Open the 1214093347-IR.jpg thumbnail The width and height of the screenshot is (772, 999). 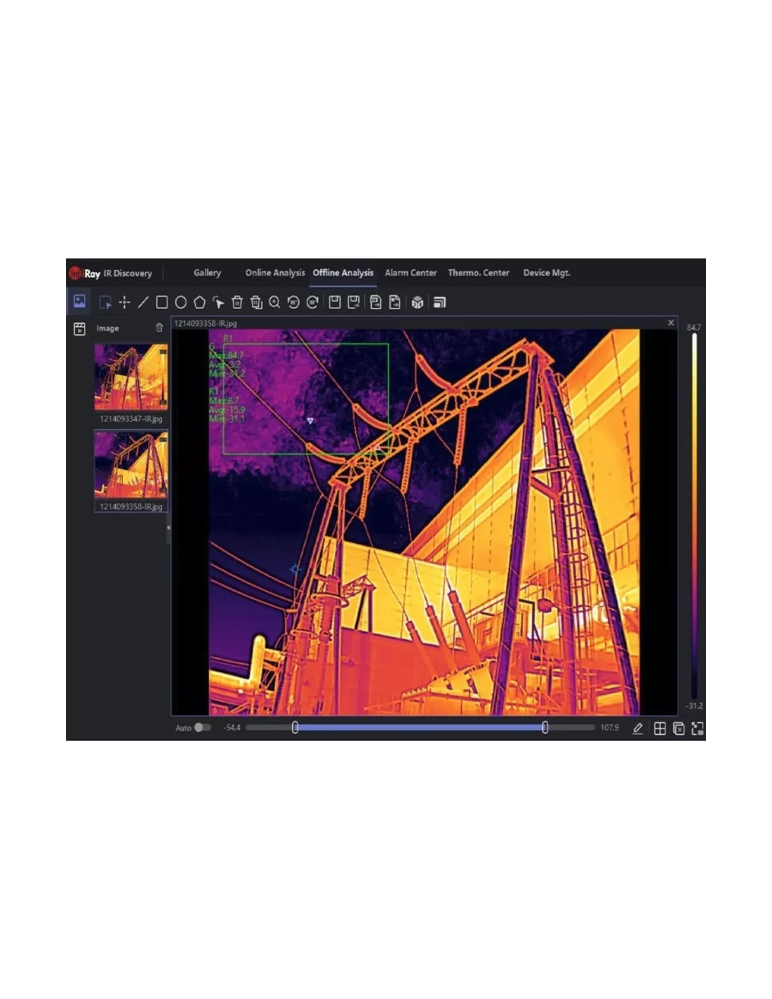pos(131,377)
